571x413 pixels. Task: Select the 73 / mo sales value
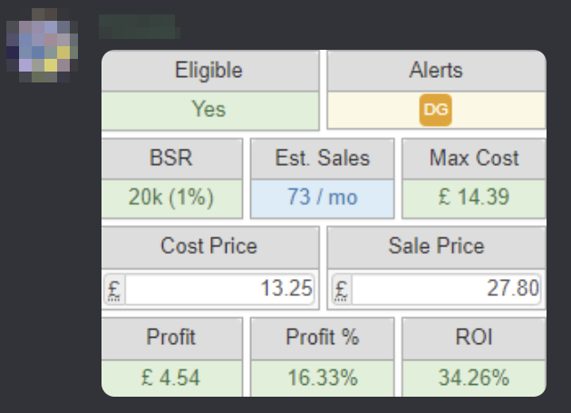coord(323,198)
